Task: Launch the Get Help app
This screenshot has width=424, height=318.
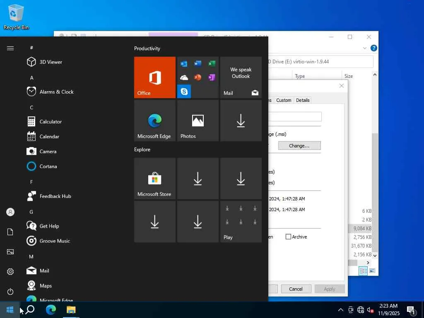Action: (43, 226)
